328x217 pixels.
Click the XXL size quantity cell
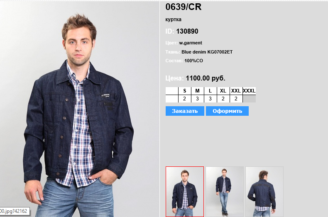click(236, 99)
